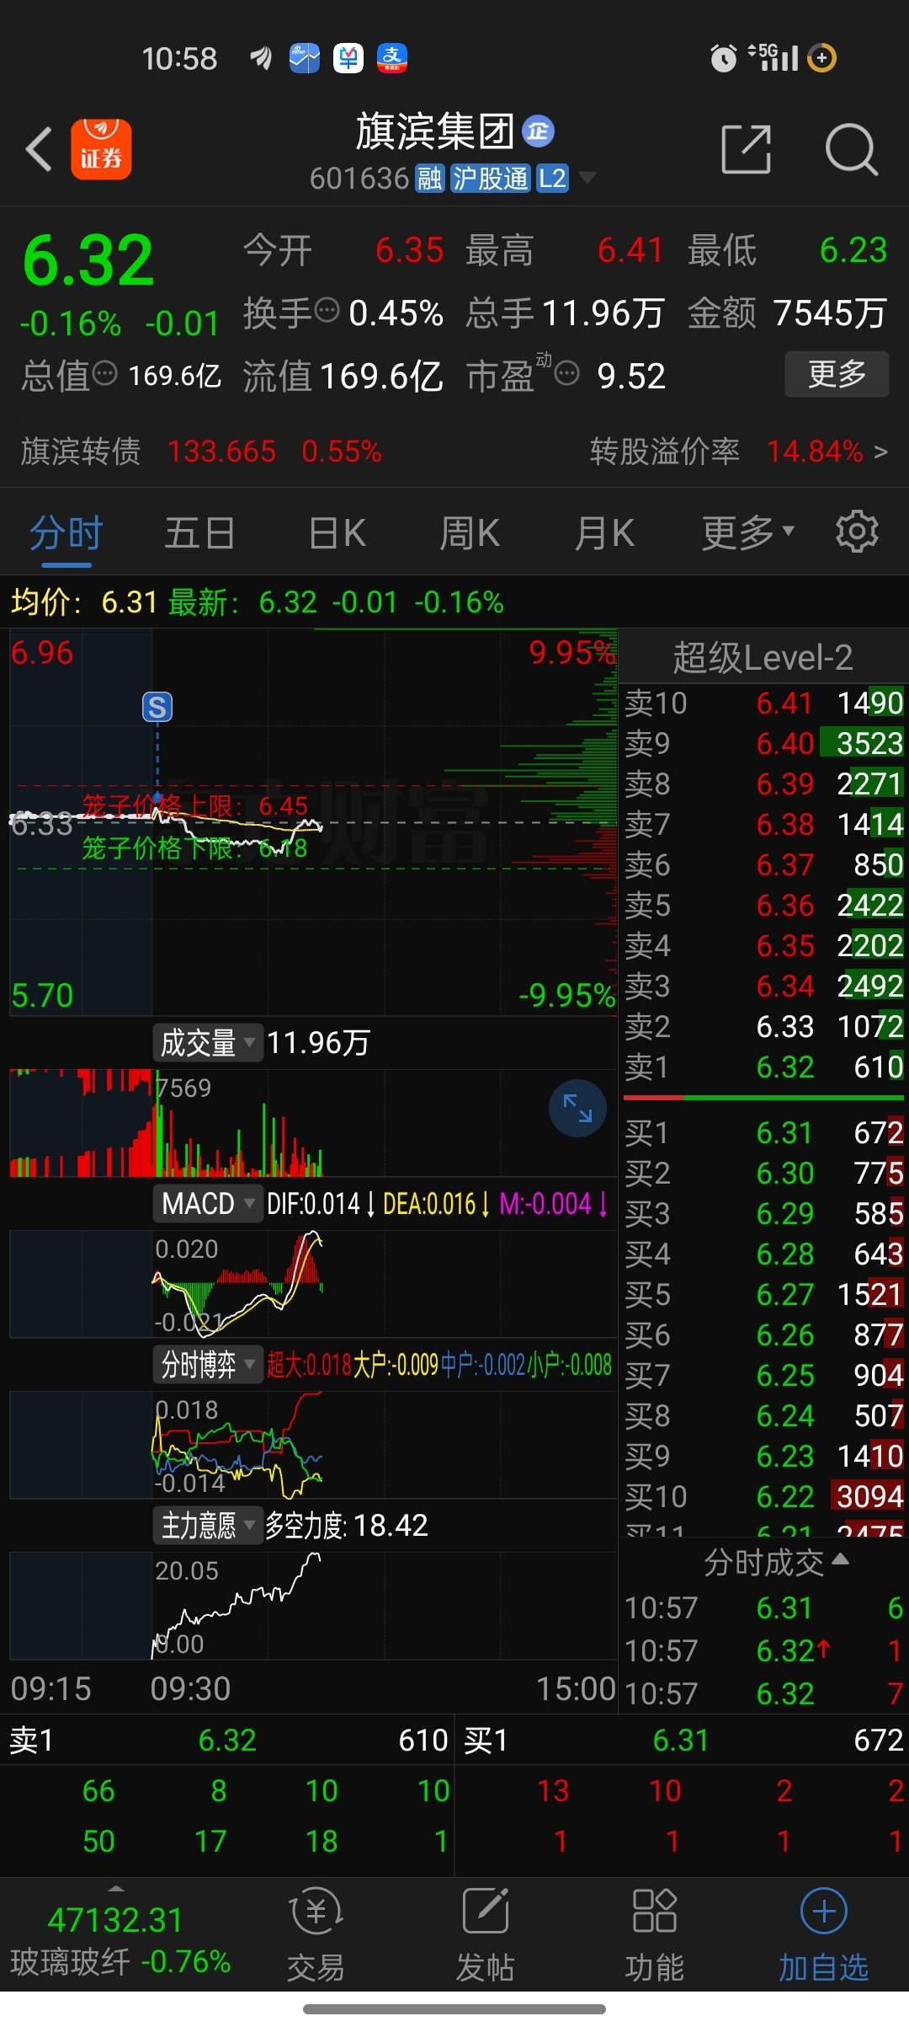Select 卖5 order at 6.36
909x2032 pixels.
coord(764,905)
